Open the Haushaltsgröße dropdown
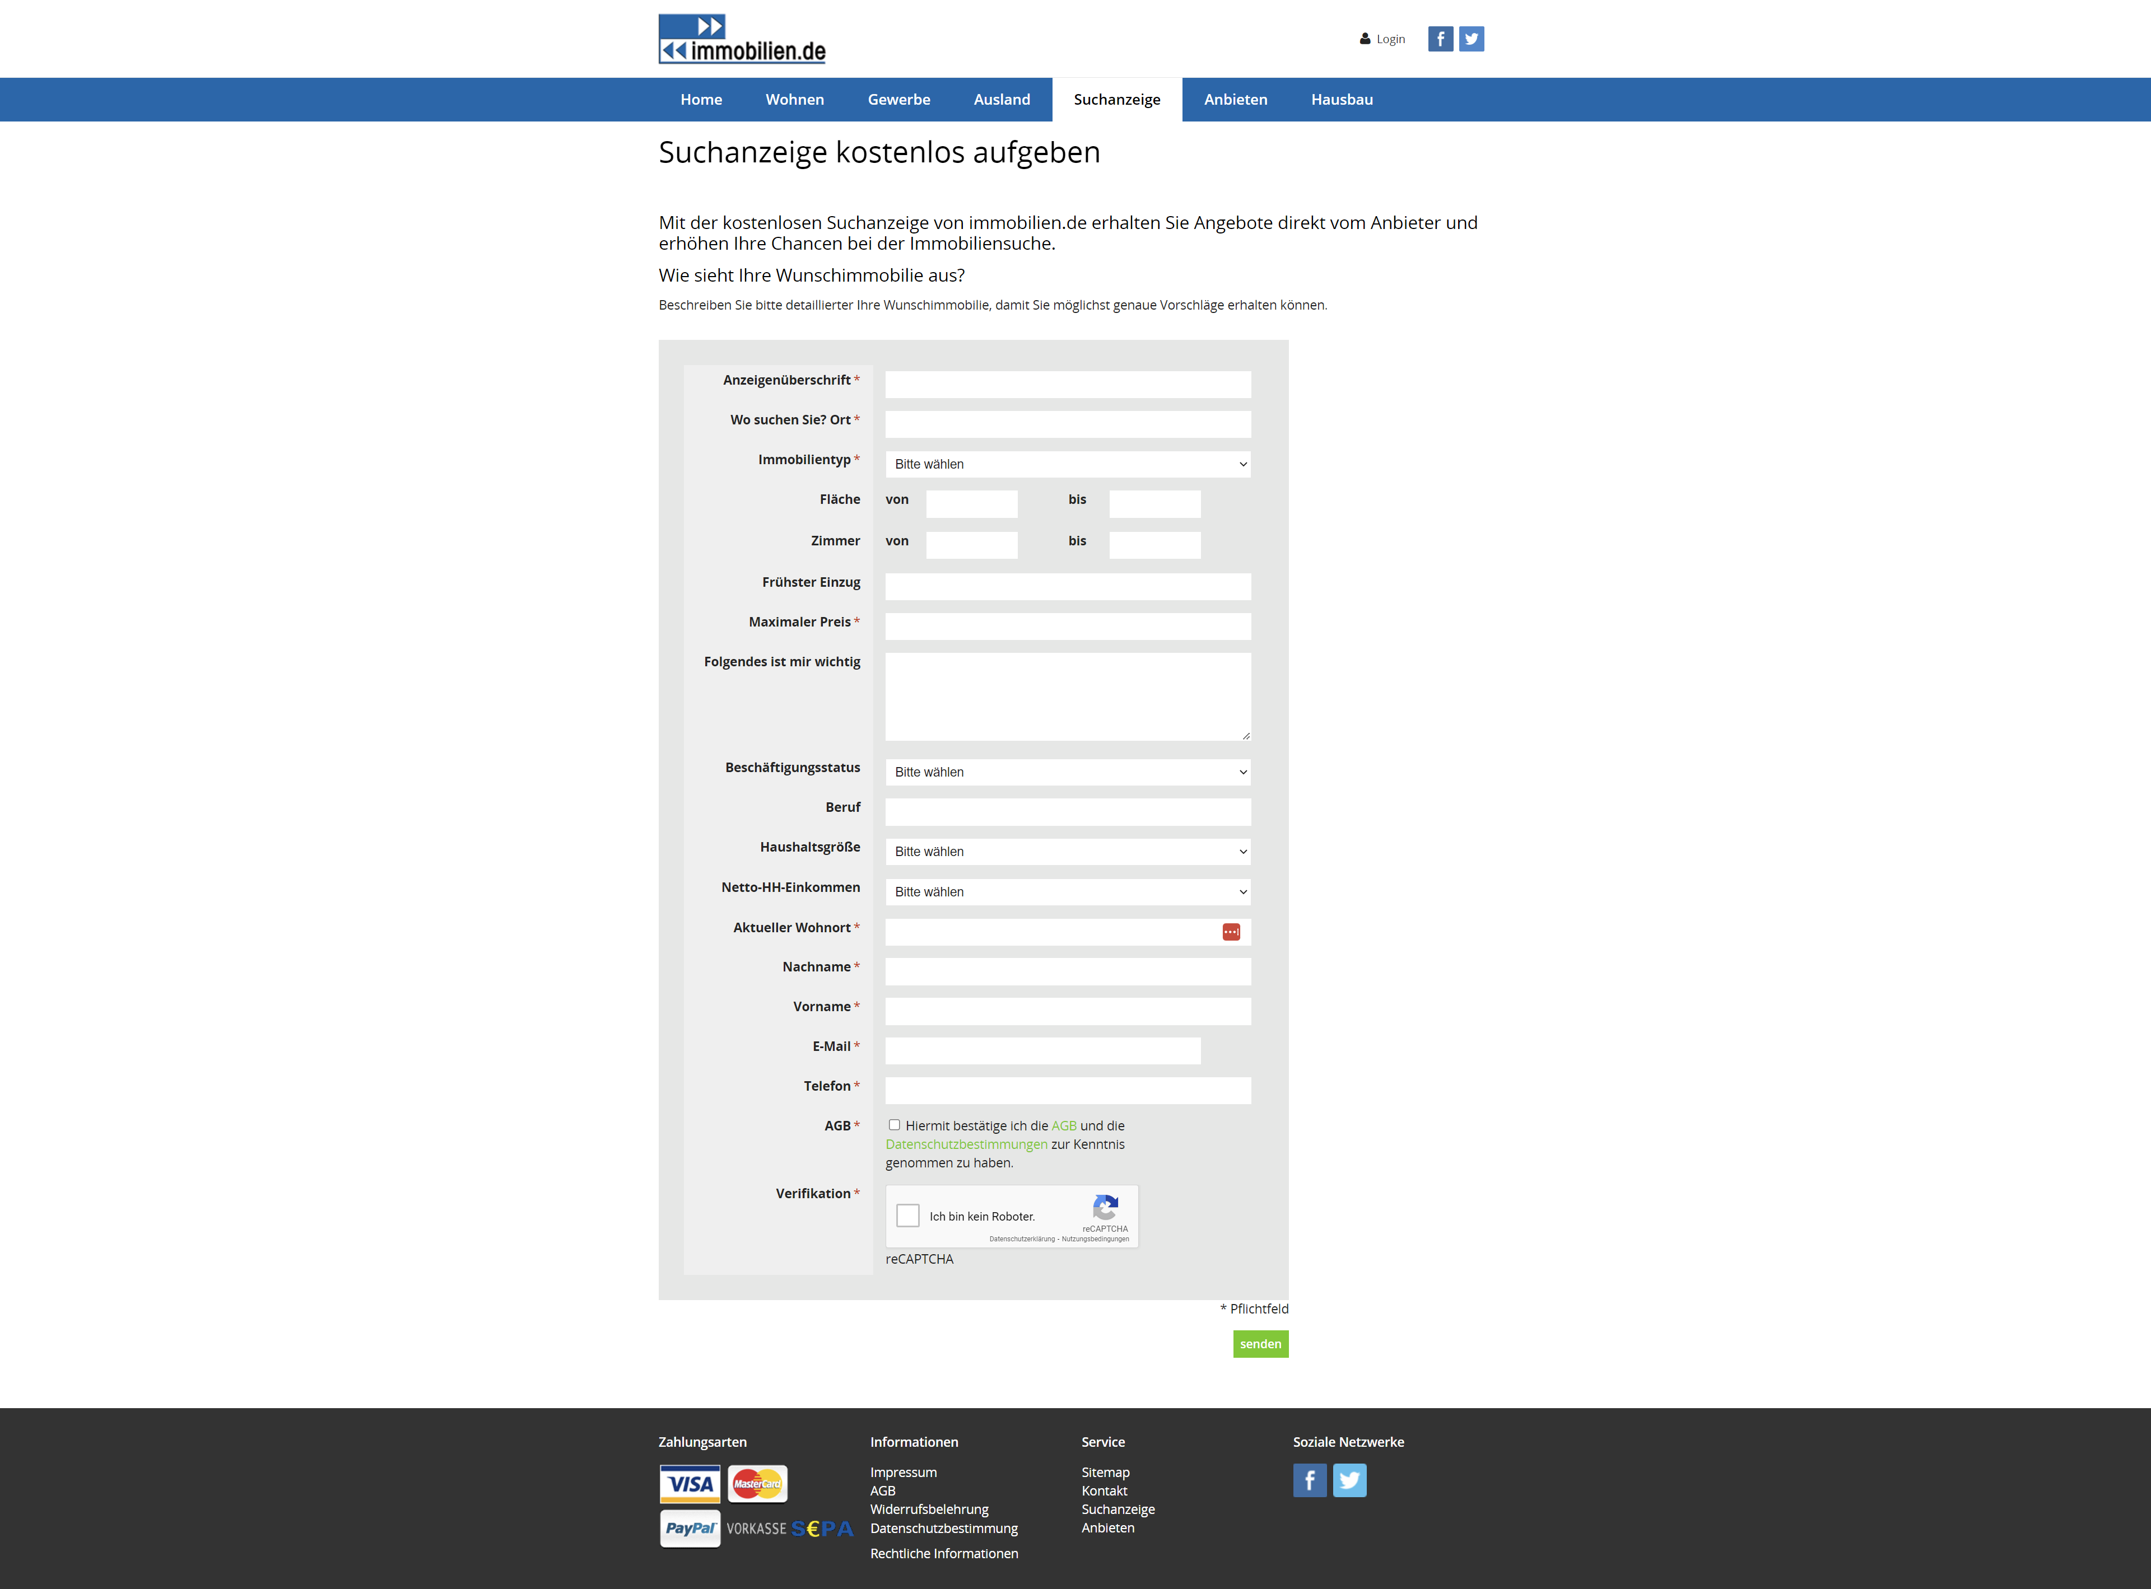Viewport: 2151px width, 1589px height. [1067, 852]
